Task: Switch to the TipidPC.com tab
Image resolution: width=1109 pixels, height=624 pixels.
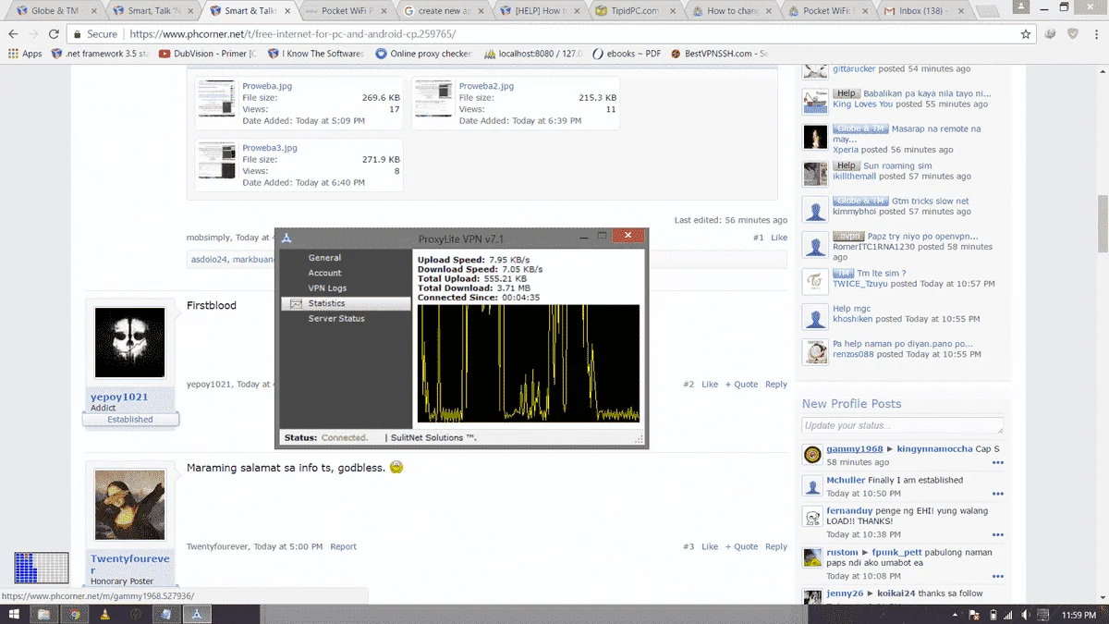Action: 638,11
